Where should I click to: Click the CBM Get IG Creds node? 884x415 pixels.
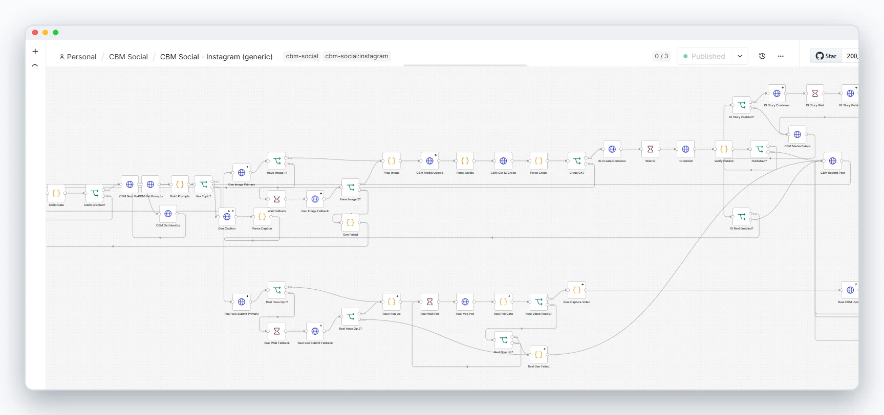[503, 161]
